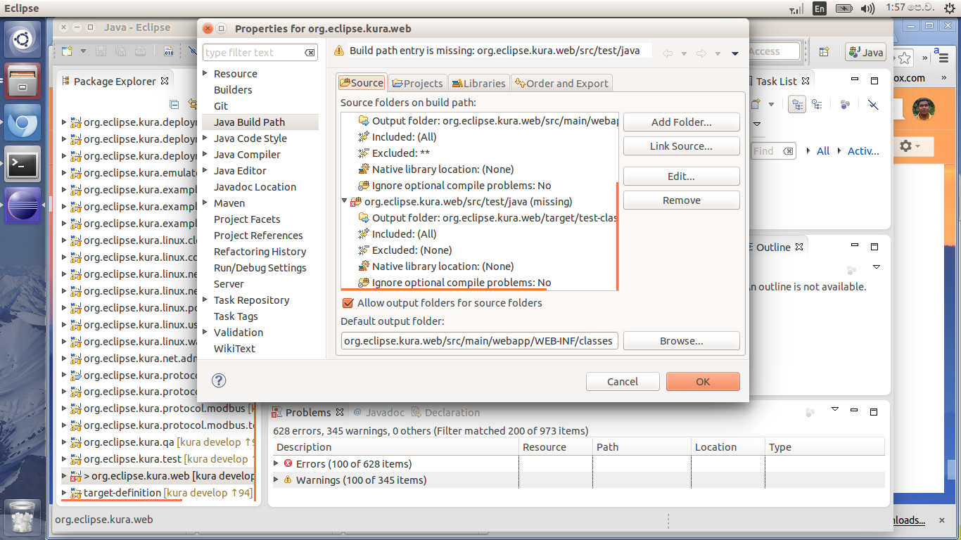Select Project Facets in properties tree
Viewport: 961px width, 540px height.
click(247, 219)
